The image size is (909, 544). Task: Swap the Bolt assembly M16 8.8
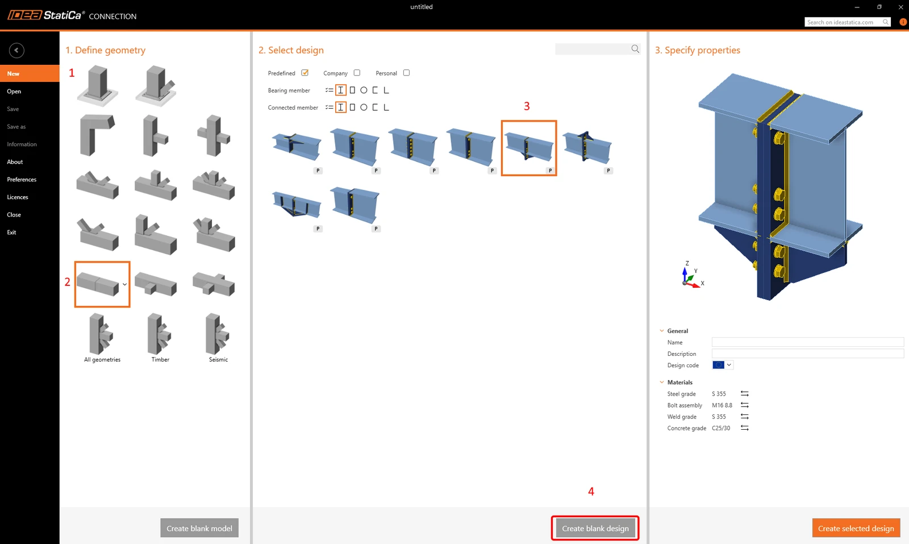(745, 405)
